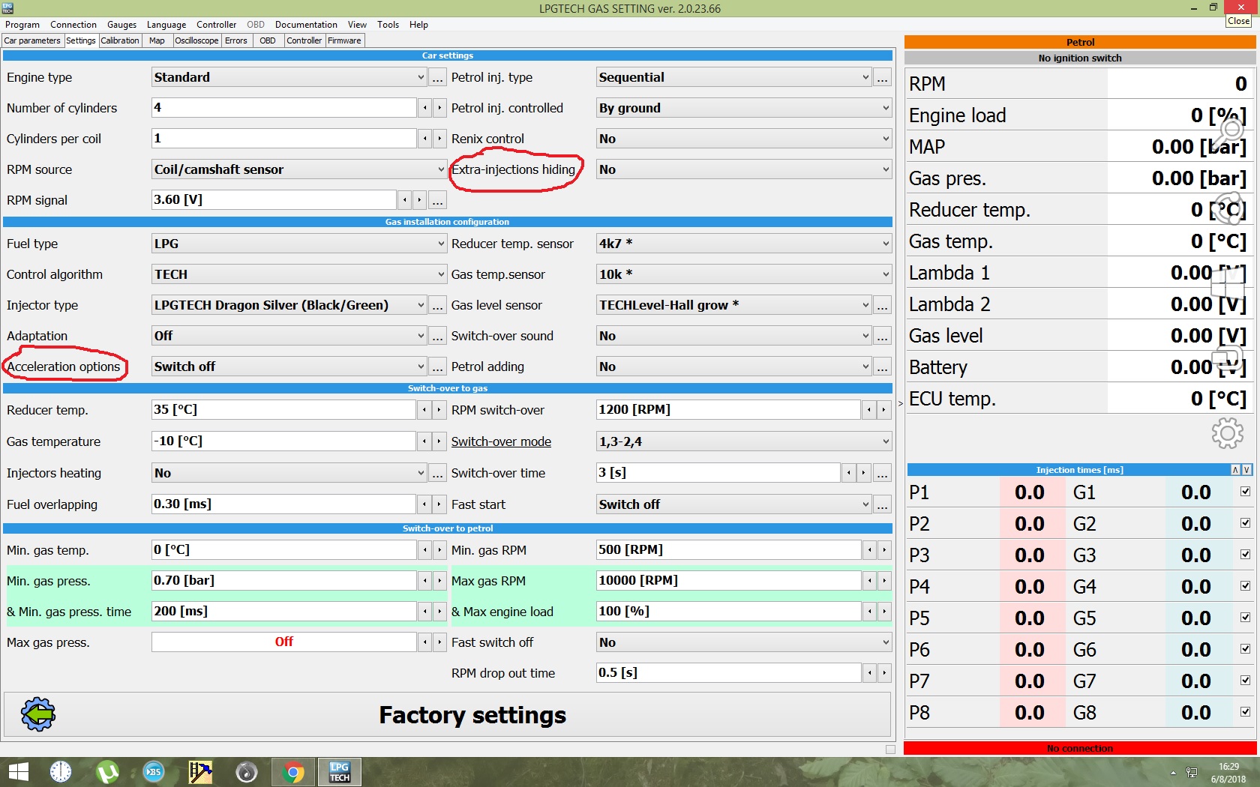Decrease the Reducer temp. switch-over value
The height and width of the screenshot is (787, 1260).
tap(424, 410)
